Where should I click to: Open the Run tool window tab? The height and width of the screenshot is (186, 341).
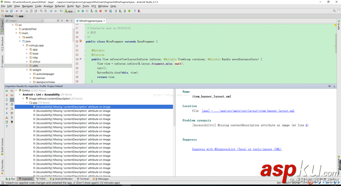point(10,179)
